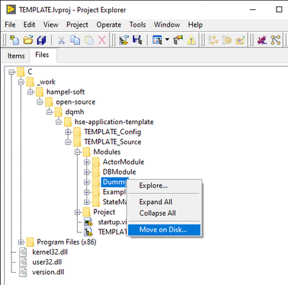
Task: Click the Resolve Conflicts toolbar icon
Action: pyautogui.click(x=178, y=40)
